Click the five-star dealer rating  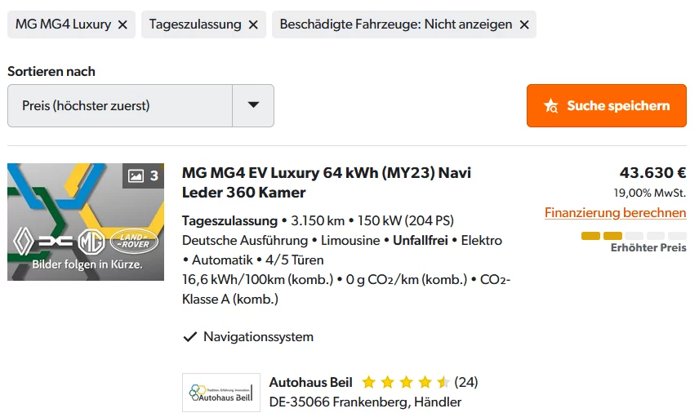click(x=405, y=382)
